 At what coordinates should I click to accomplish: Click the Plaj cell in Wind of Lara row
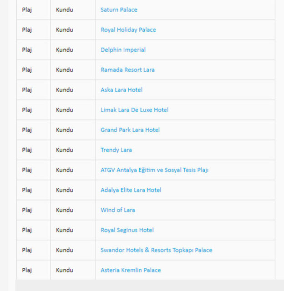point(27,210)
